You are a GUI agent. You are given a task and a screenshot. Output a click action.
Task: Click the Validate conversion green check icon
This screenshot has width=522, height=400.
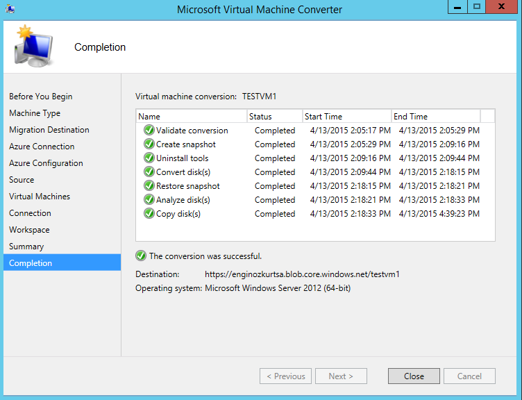149,130
